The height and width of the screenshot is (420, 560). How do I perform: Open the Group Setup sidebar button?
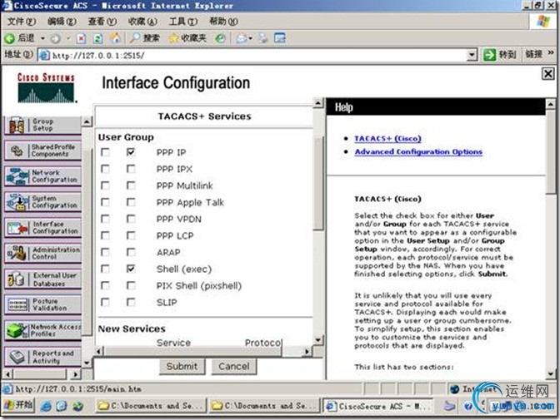click(42, 126)
